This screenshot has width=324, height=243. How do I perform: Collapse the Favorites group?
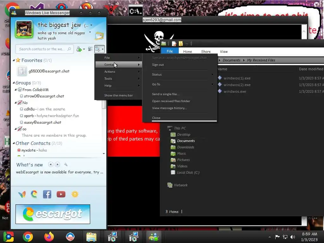[14, 60]
